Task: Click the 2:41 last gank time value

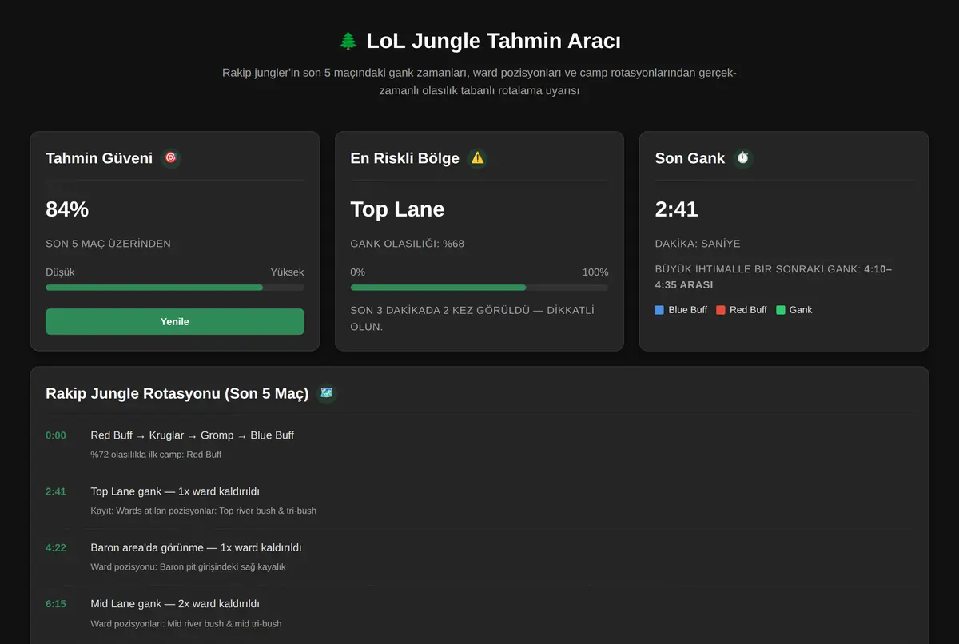Action: (x=677, y=209)
